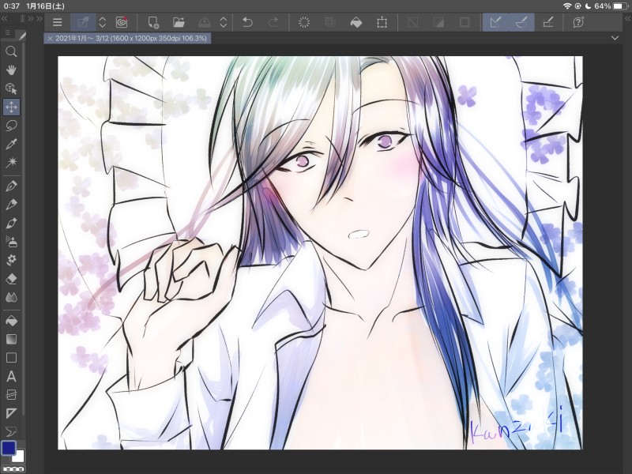Select the Frame Border tool

[11, 395]
